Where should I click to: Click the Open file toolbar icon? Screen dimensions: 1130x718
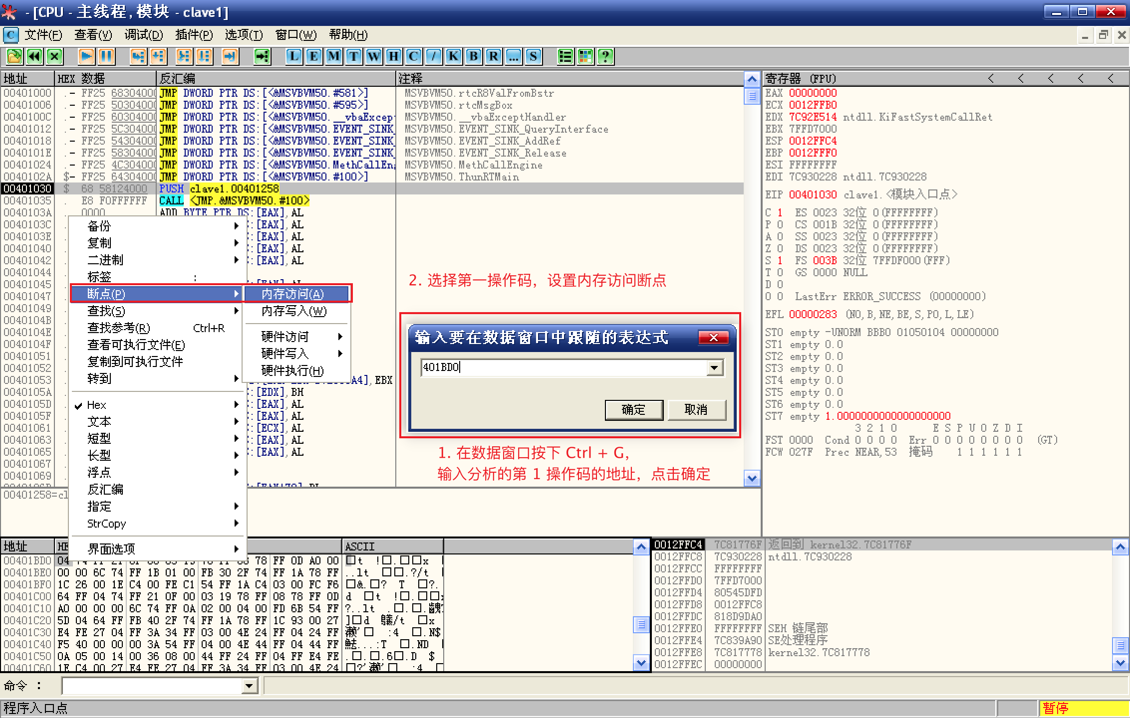tap(14, 56)
